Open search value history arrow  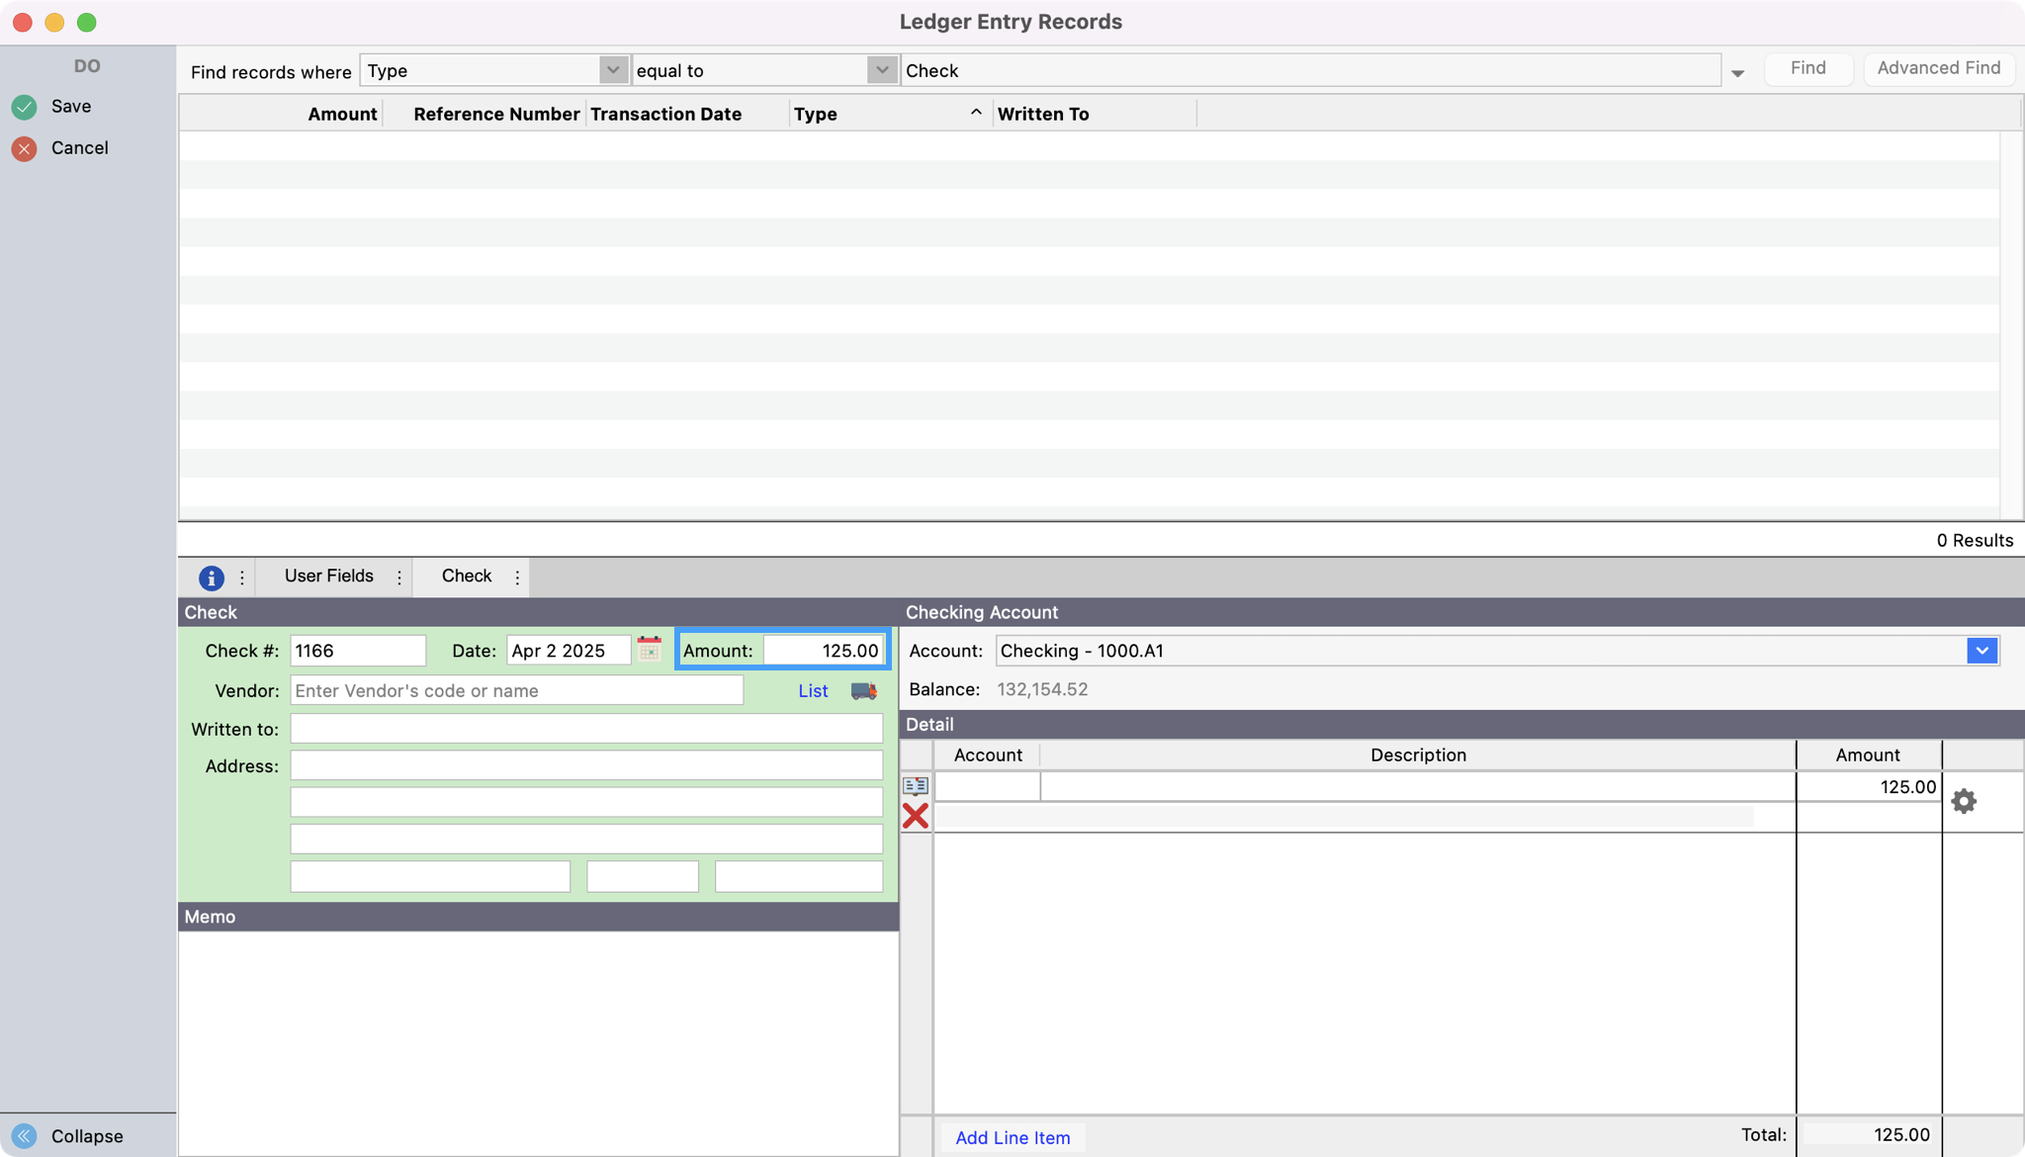1737,73
